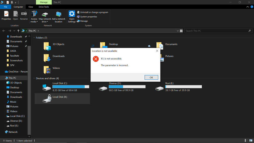Open Settings gear in ribbon
The width and height of the screenshot is (254, 143).
72,17
